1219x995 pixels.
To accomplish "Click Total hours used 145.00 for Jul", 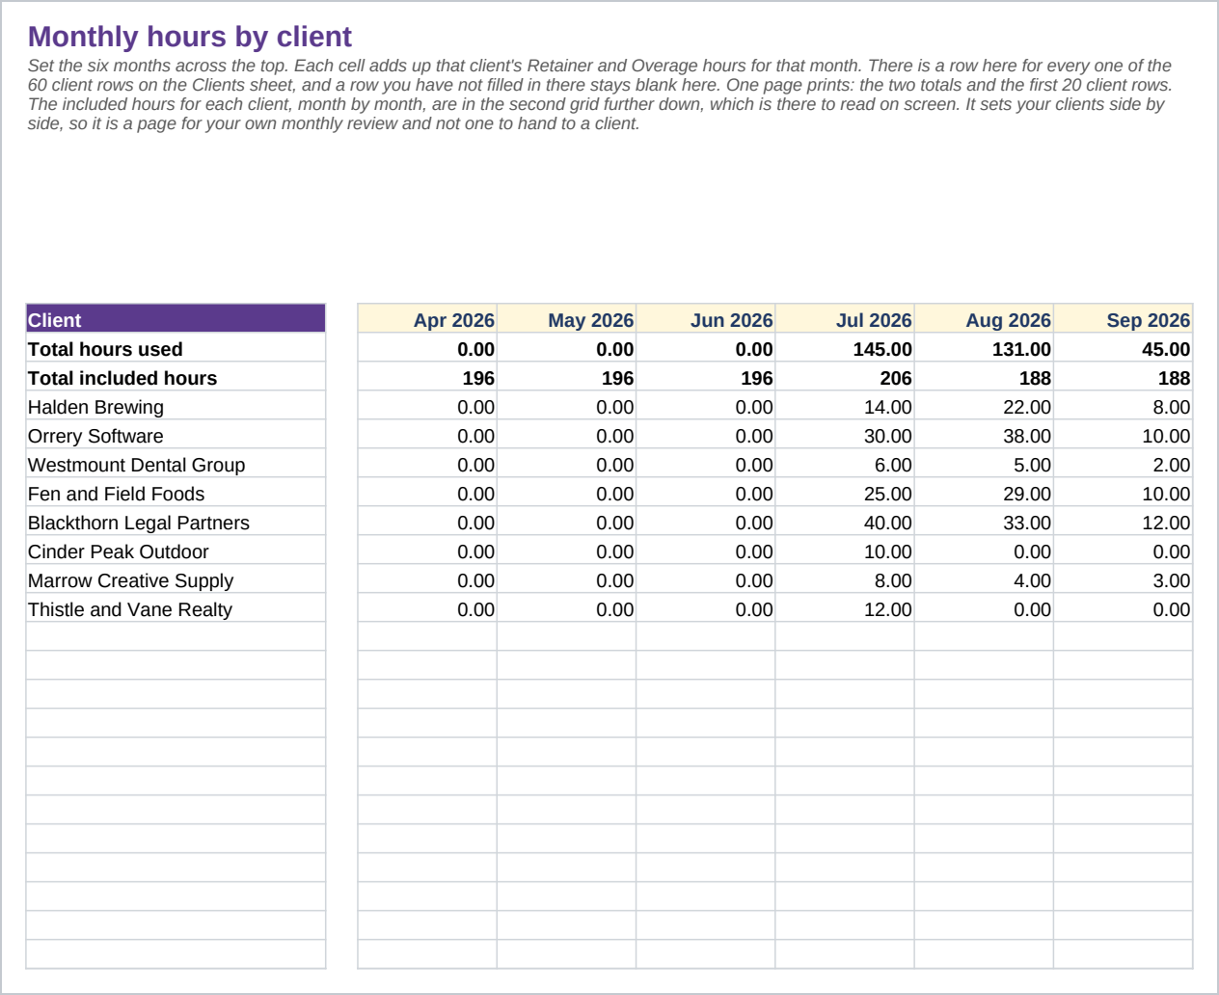I will [845, 348].
